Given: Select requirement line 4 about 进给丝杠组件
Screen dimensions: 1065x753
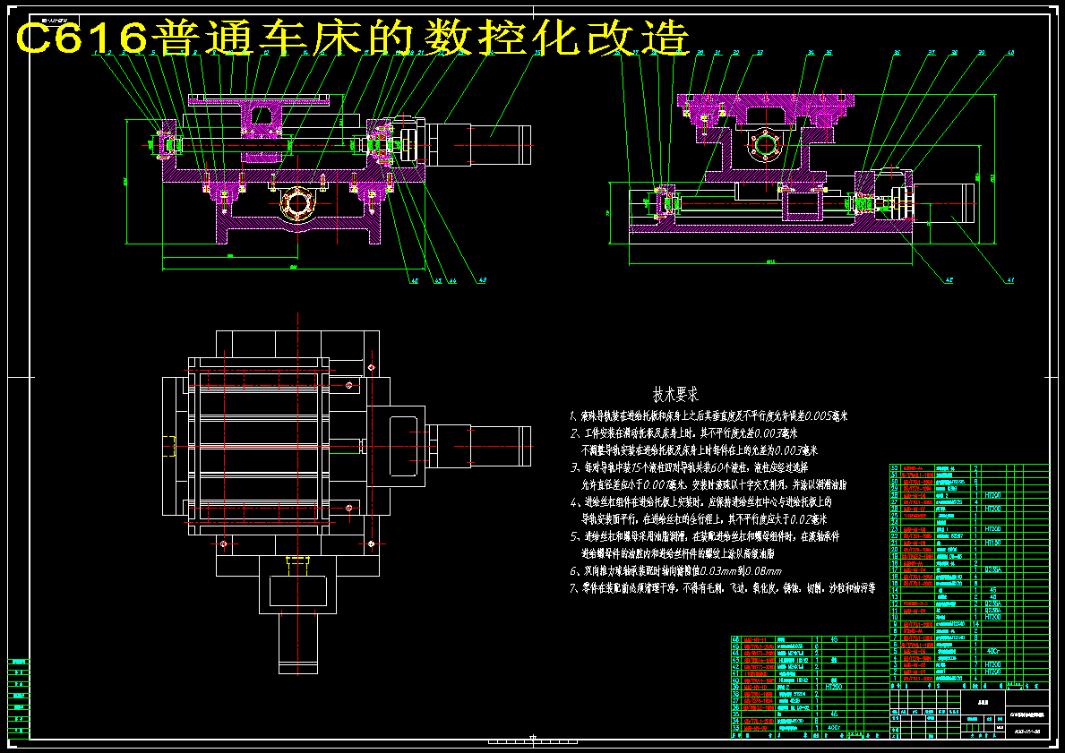Looking at the screenshot, I should pyautogui.click(x=700, y=502).
